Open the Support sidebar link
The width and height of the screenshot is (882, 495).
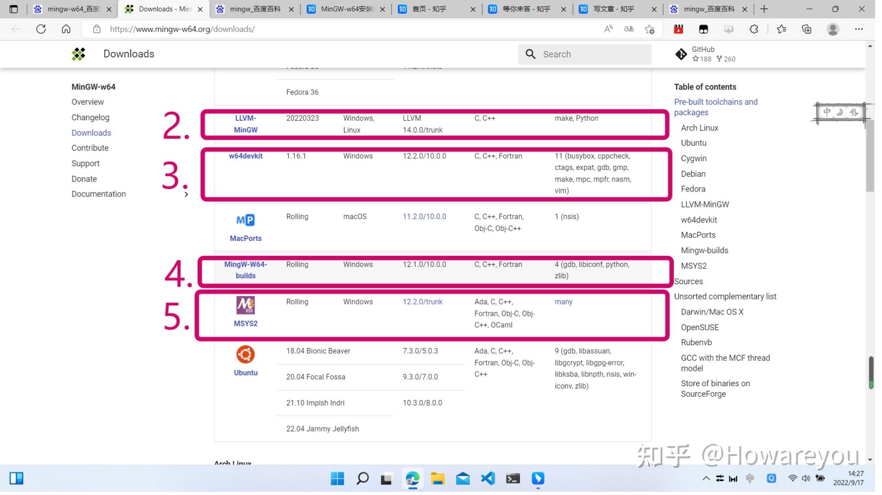point(85,164)
